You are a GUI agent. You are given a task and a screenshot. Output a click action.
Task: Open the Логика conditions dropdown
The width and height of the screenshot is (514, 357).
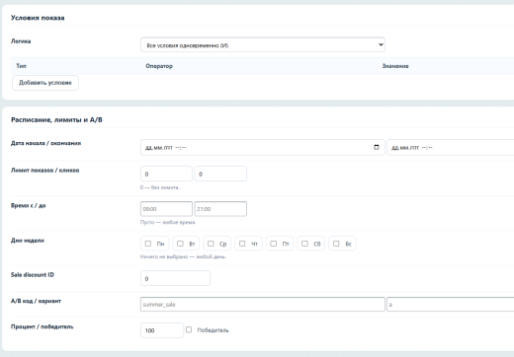tap(263, 44)
